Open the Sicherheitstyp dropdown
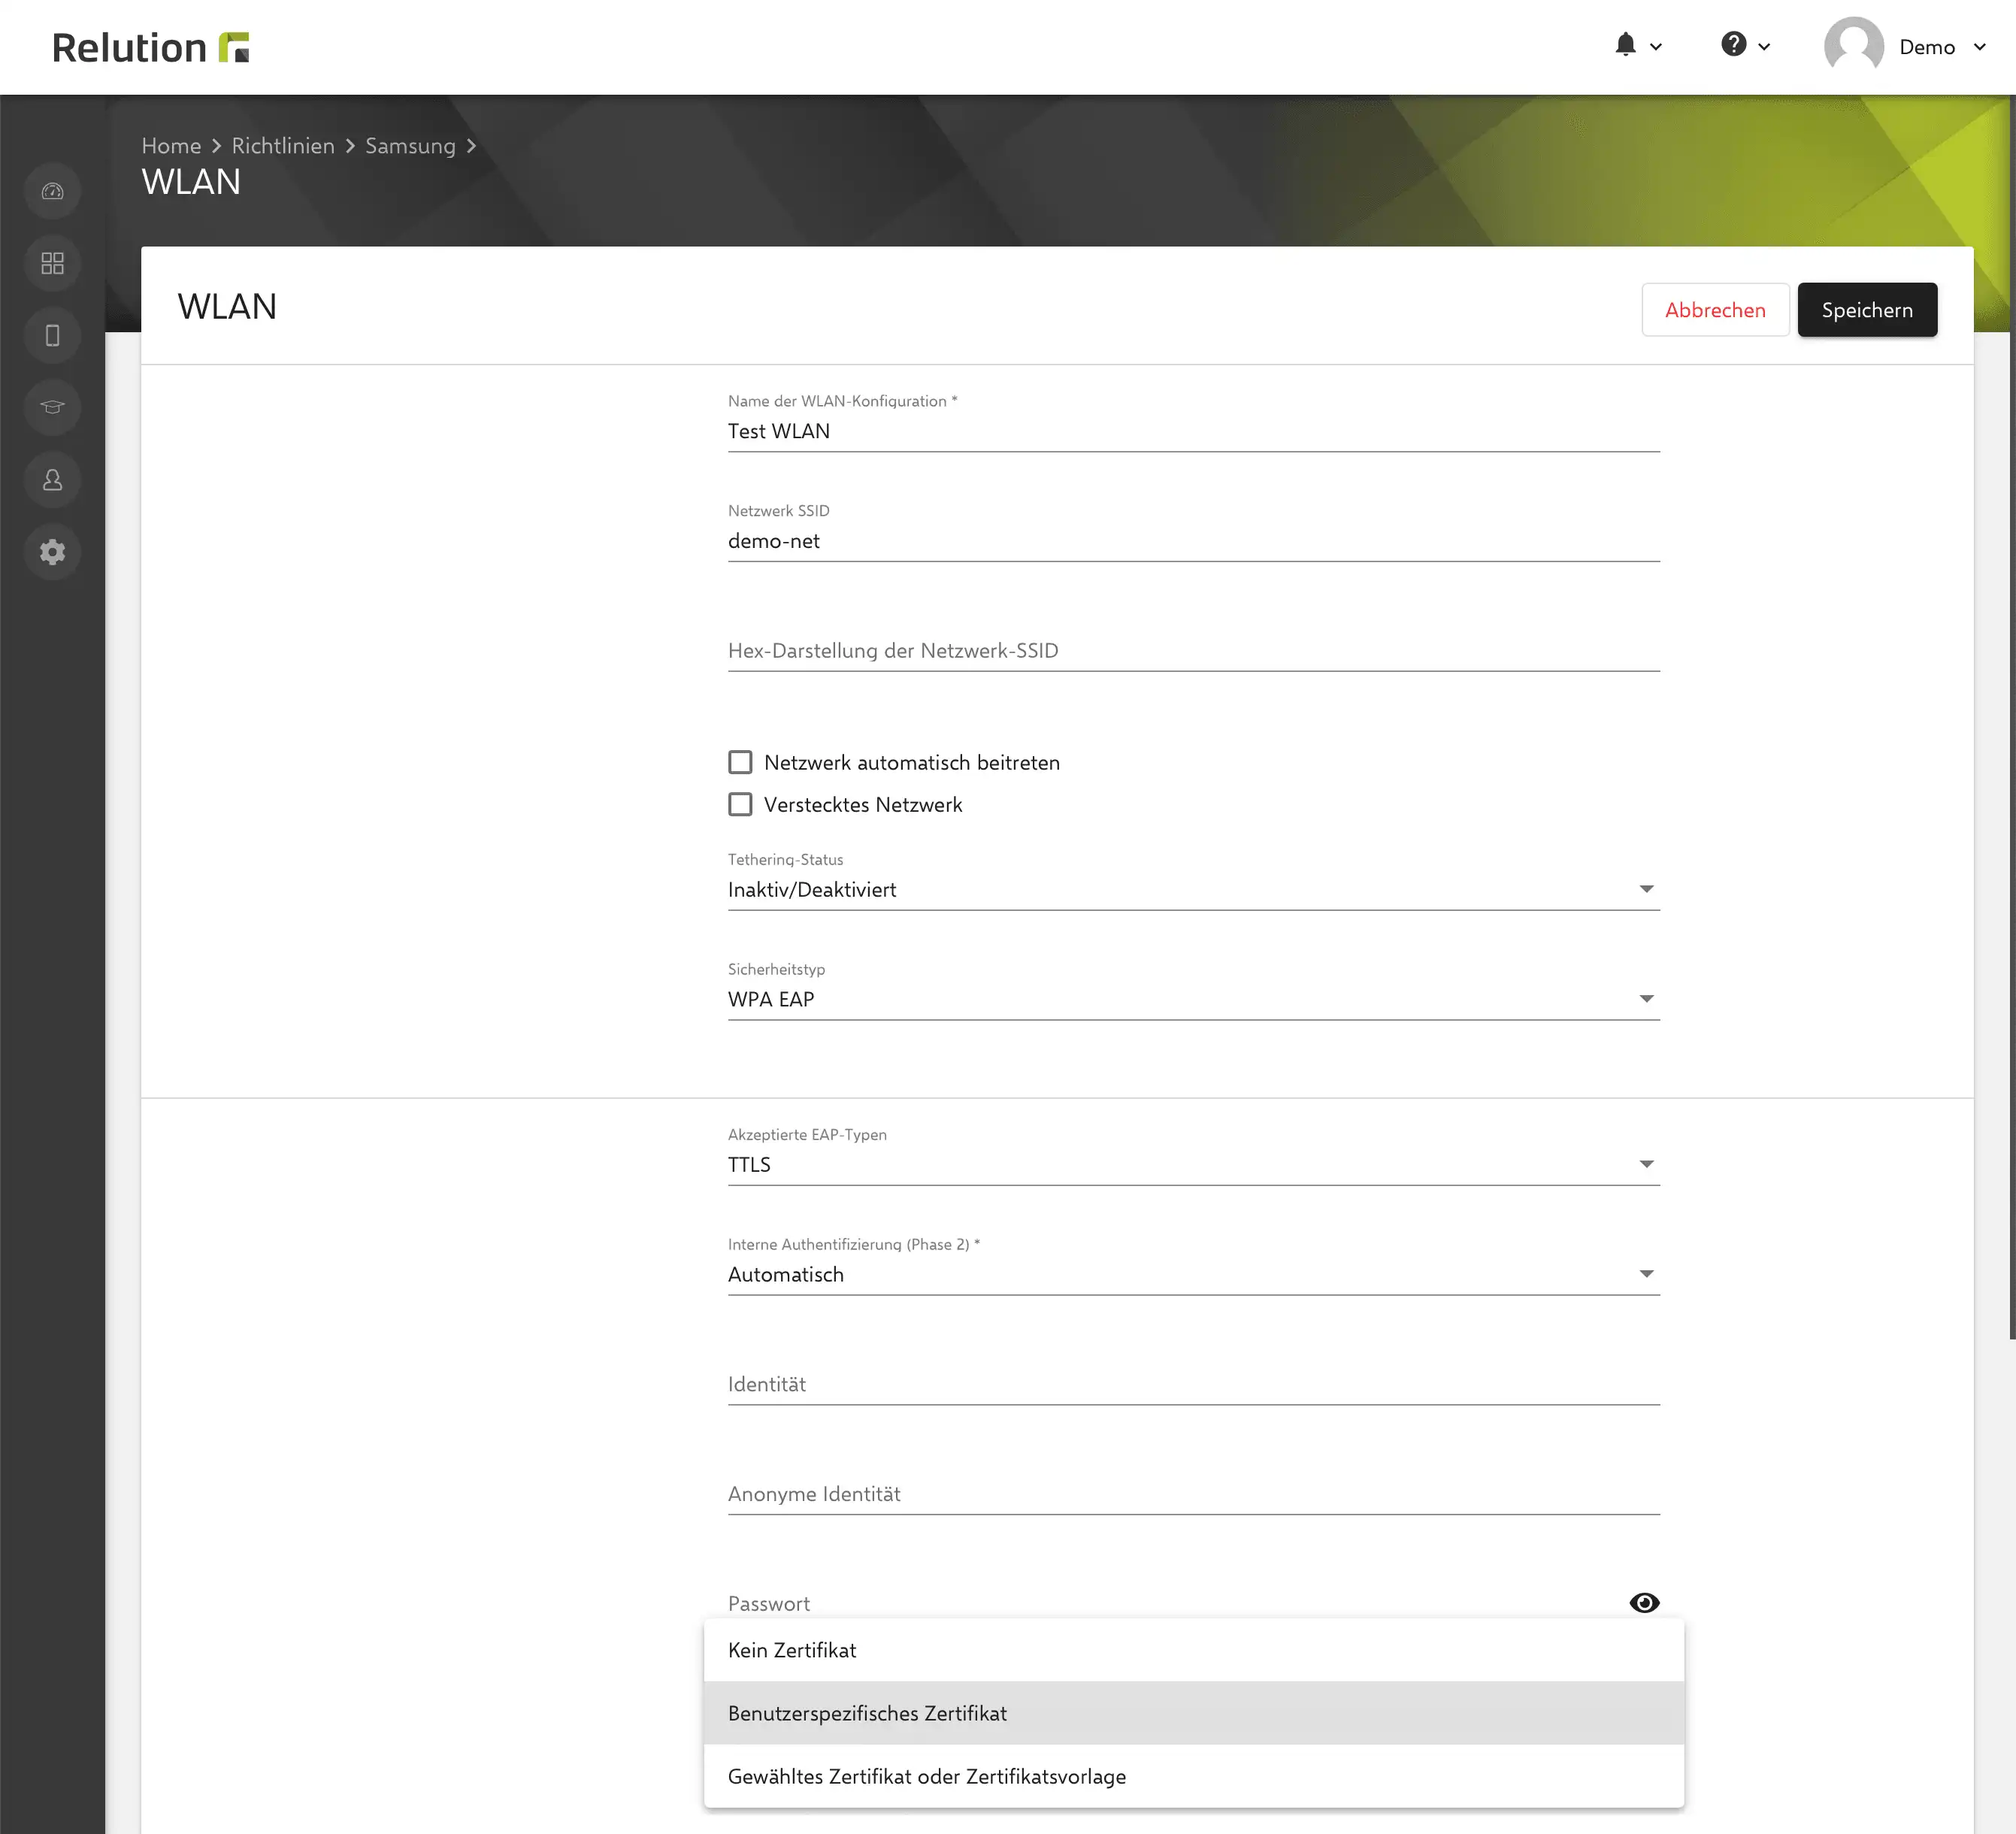The height and width of the screenshot is (1834, 2016). pyautogui.click(x=1193, y=999)
